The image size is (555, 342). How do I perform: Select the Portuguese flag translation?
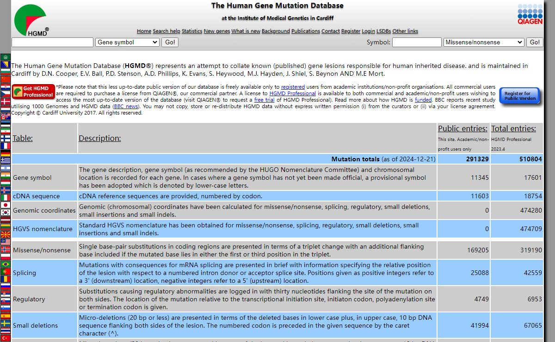pos(6,271)
